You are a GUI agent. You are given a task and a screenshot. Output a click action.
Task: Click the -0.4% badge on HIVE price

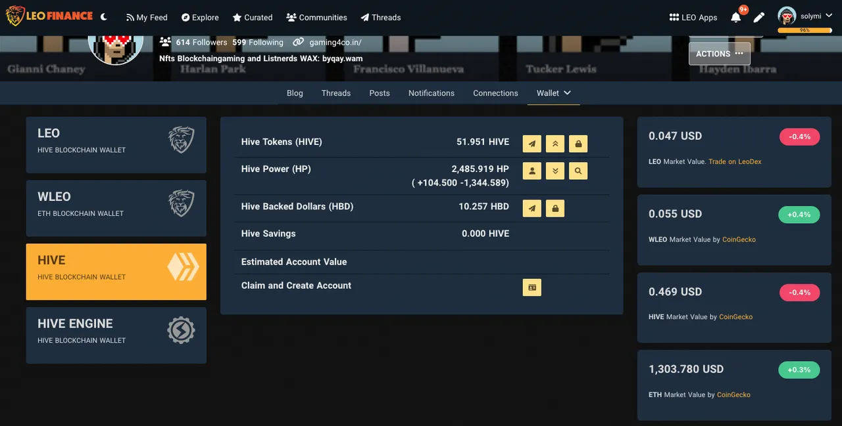pyautogui.click(x=799, y=292)
